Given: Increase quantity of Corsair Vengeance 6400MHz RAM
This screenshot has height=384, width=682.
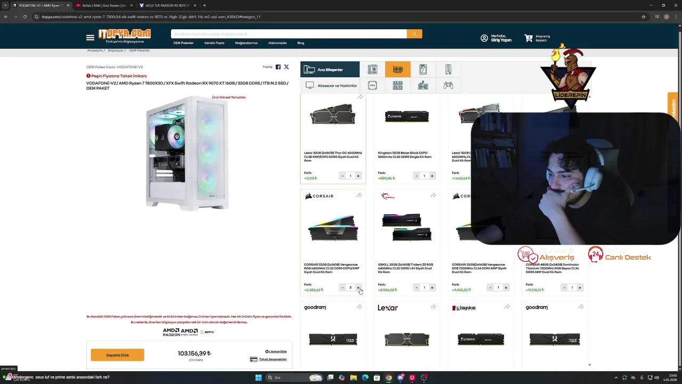Looking at the screenshot, I should (x=358, y=287).
